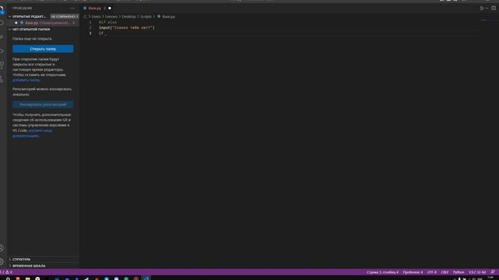499x280 pixels.
Task: Click the line and column status entry
Action: pyautogui.click(x=383, y=272)
